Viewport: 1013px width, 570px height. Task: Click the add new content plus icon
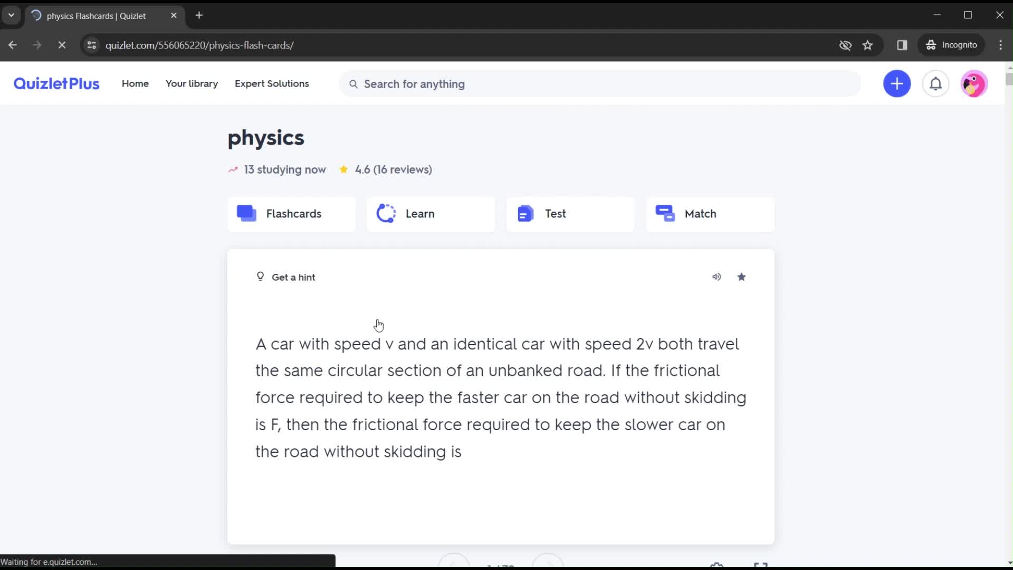[x=897, y=83]
